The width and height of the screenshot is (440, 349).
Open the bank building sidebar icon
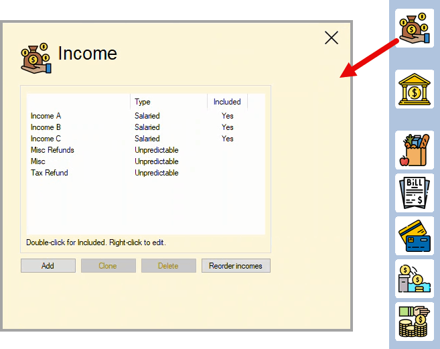(x=415, y=89)
